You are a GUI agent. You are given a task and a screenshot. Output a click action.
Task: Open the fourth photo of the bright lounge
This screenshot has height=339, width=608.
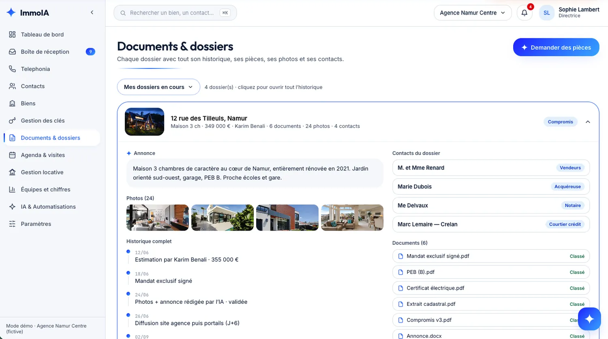click(352, 218)
